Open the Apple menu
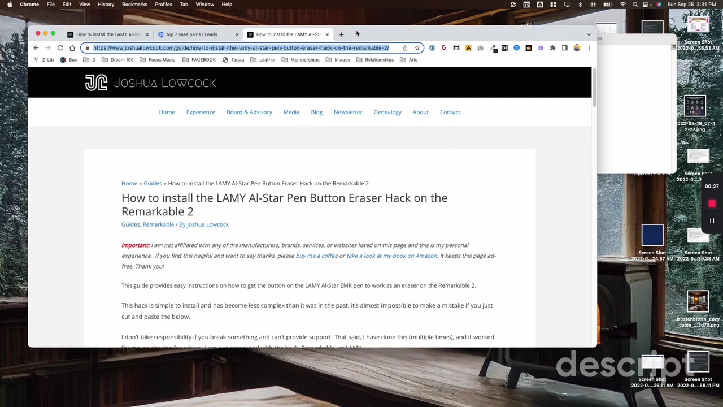Image resolution: width=723 pixels, height=407 pixels. tap(10, 5)
